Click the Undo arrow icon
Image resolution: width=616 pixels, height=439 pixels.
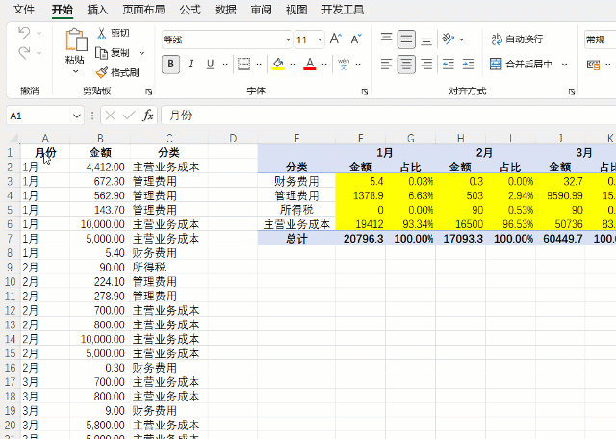click(24, 33)
